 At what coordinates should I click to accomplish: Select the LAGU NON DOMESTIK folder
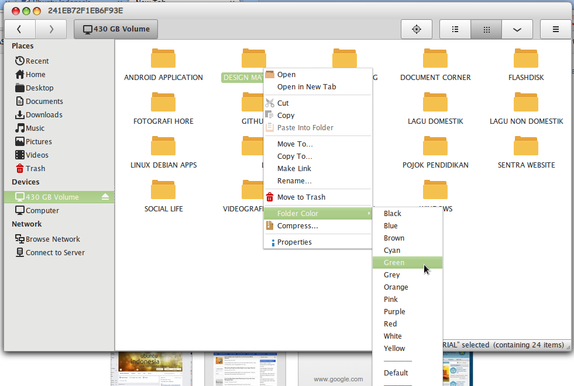(x=526, y=109)
